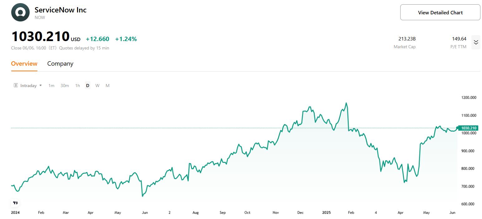Viewport: 482px width, 219px height.
Task: Click the ServiceNow Inc title
Action: (61, 10)
